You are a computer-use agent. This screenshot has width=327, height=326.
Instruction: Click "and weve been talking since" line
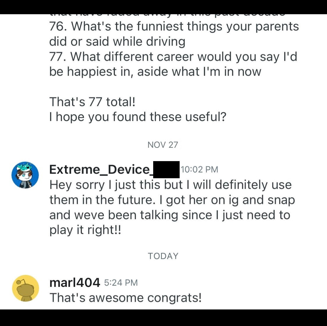(x=170, y=215)
